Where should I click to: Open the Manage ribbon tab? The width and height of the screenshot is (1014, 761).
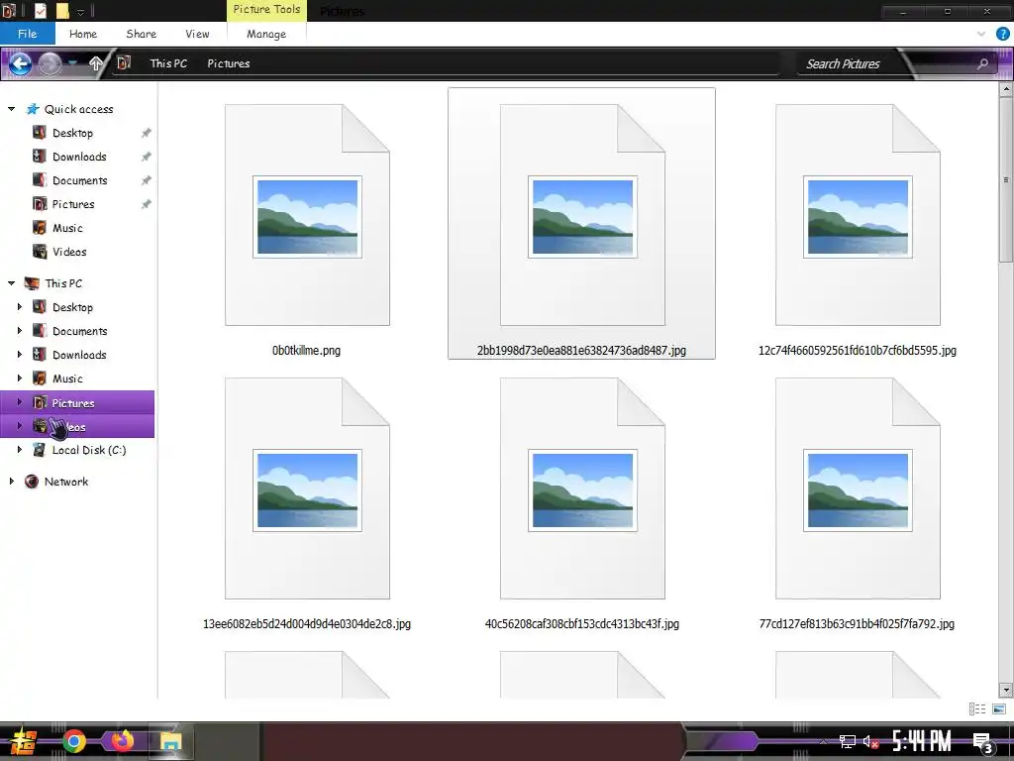tap(266, 34)
